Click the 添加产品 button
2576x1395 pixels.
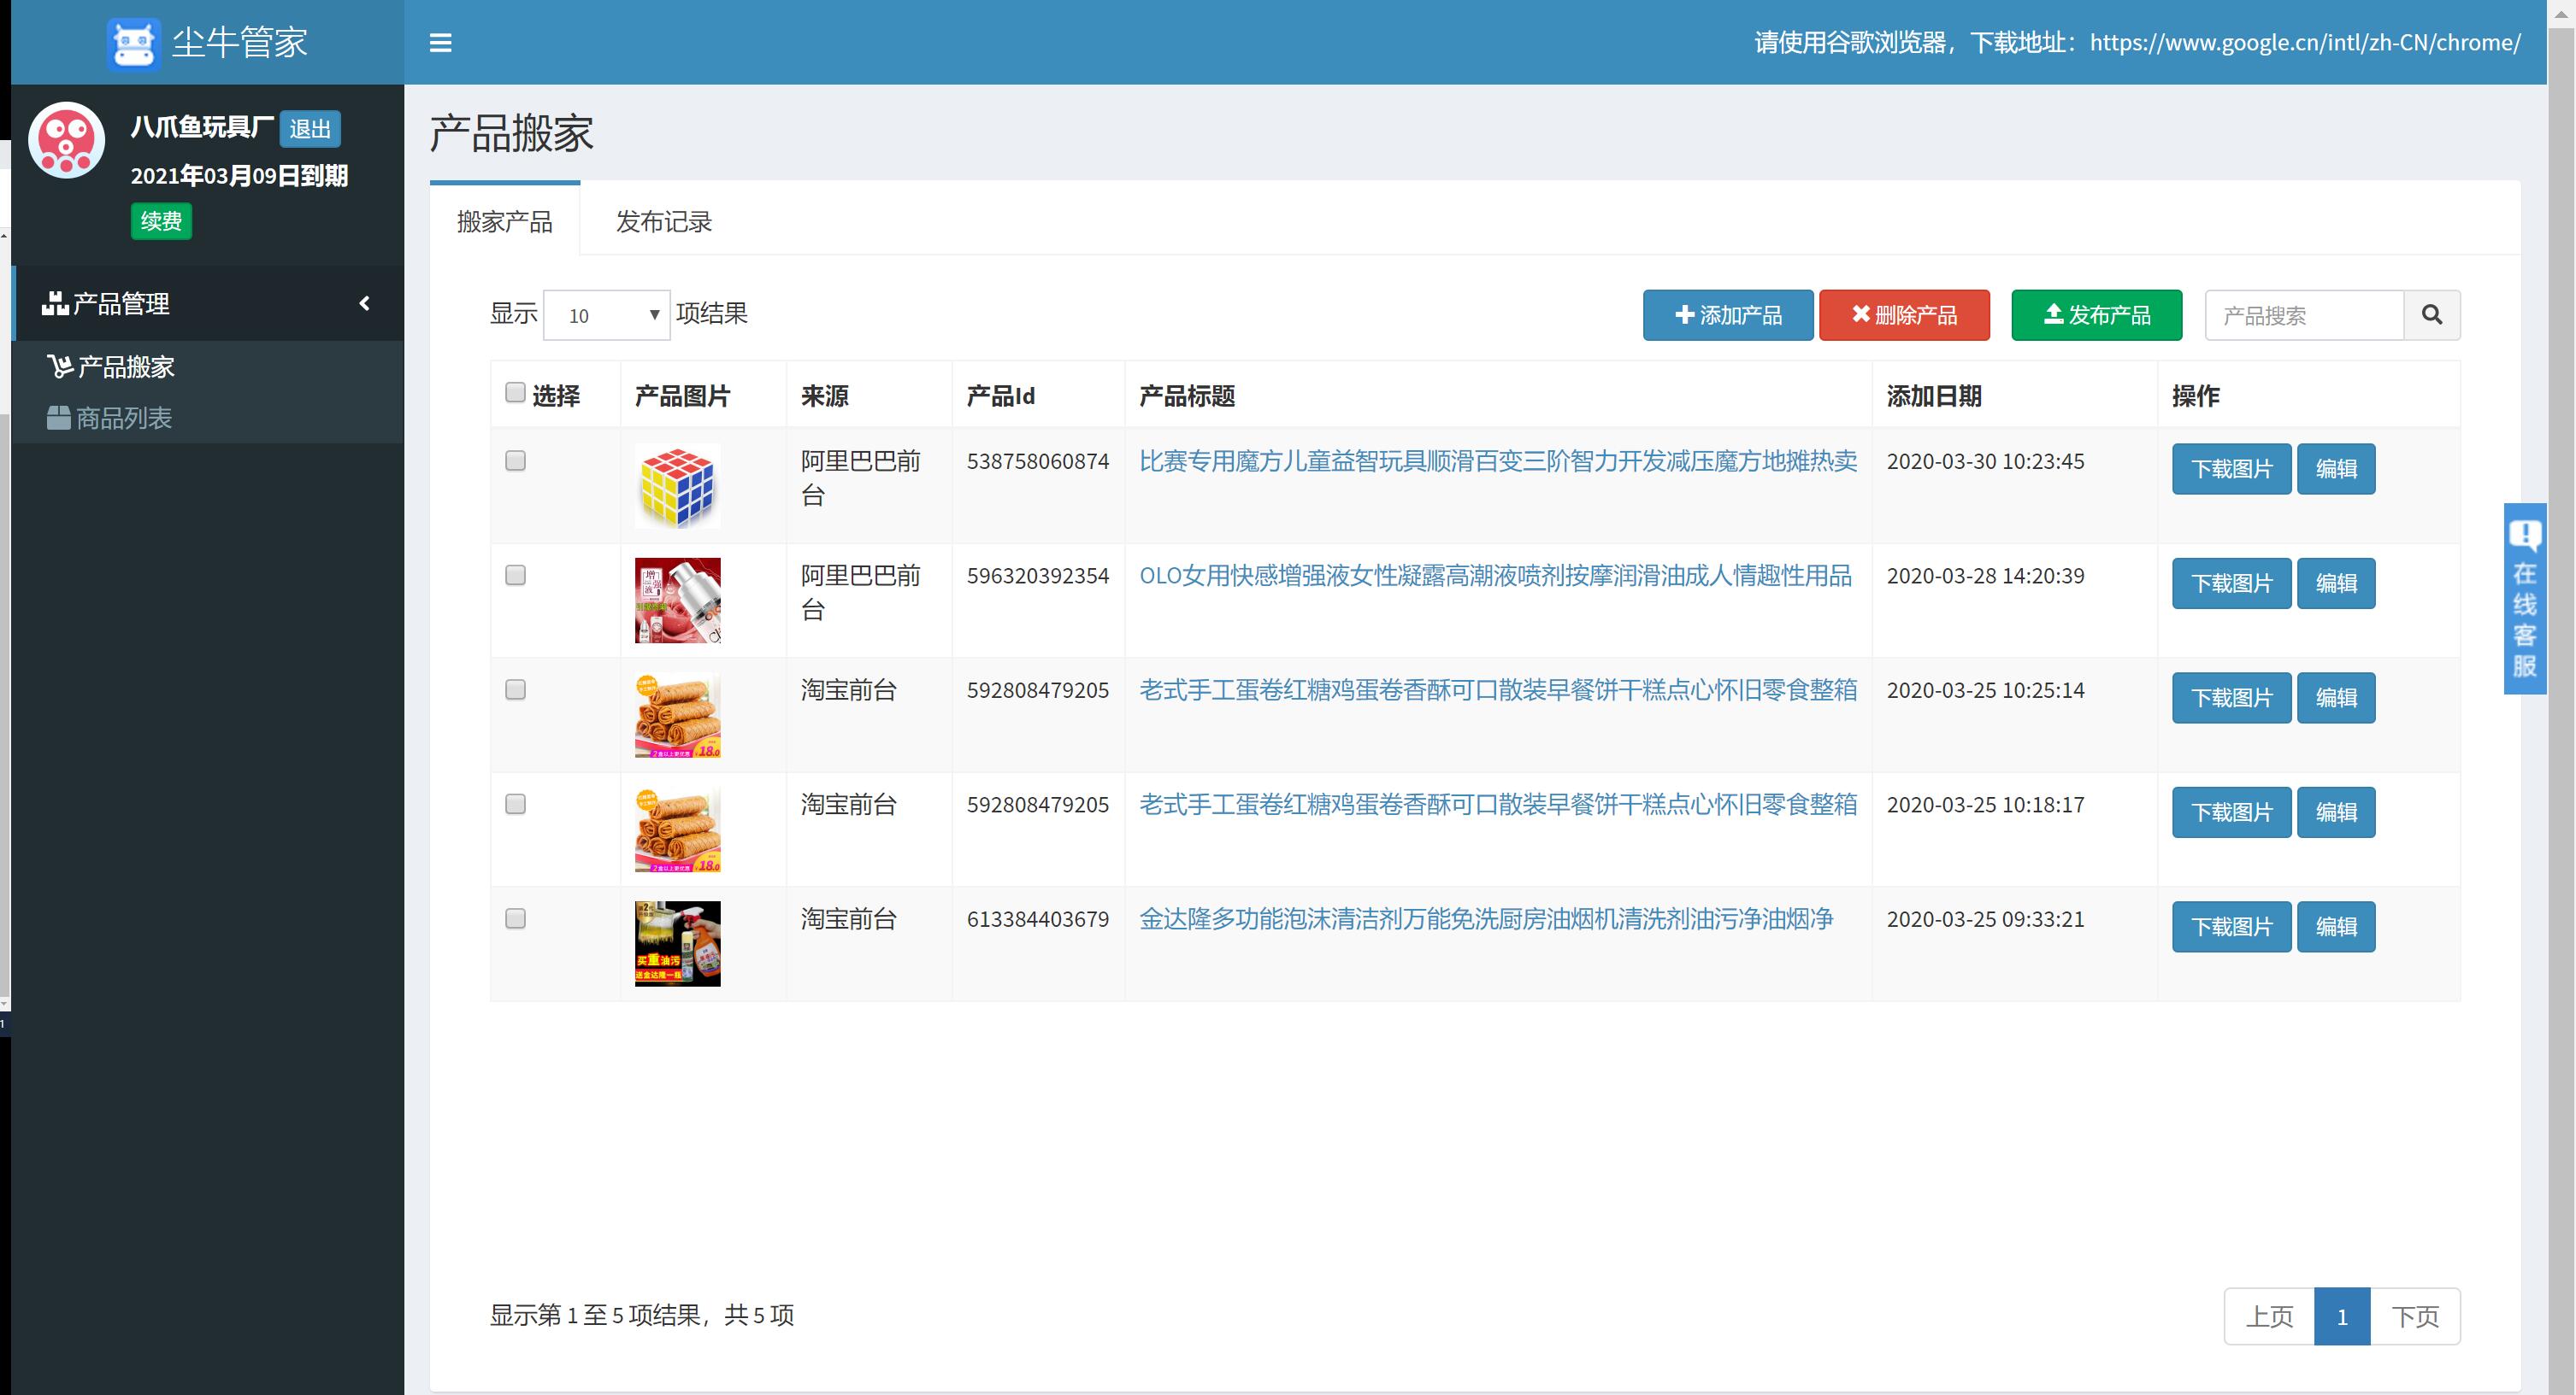[x=1728, y=316]
